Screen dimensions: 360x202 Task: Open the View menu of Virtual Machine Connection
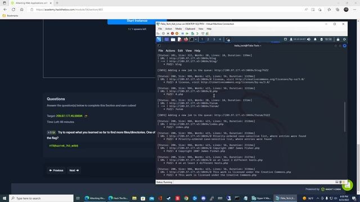coord(201,29)
